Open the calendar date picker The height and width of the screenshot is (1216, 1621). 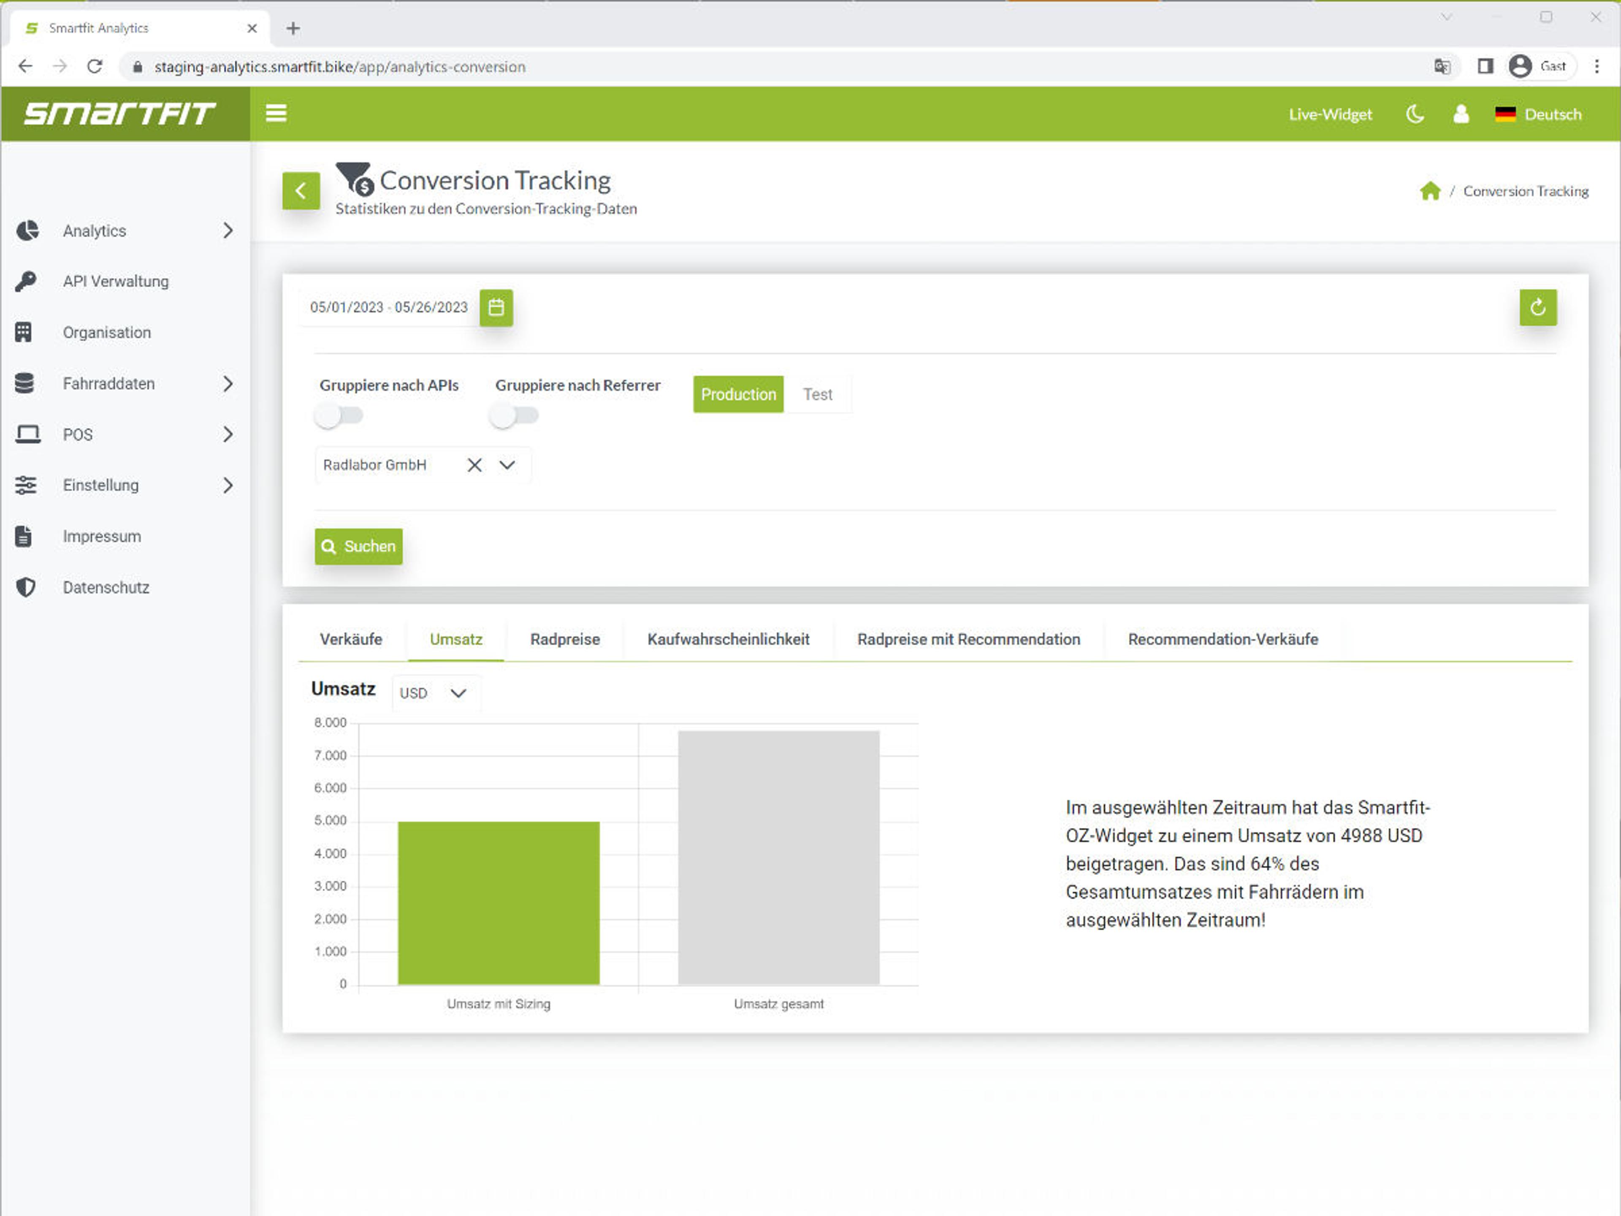coord(496,307)
